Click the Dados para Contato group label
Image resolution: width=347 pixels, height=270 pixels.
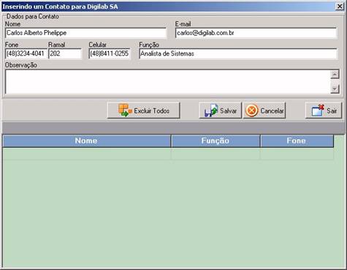(x=33, y=16)
